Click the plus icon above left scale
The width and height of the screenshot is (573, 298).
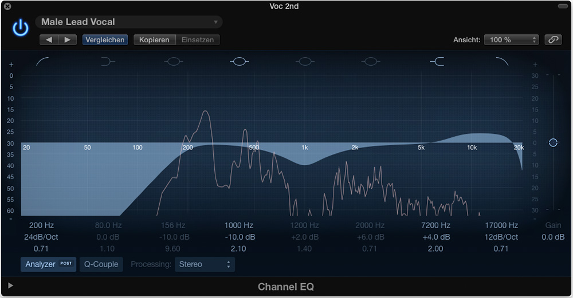click(x=11, y=65)
